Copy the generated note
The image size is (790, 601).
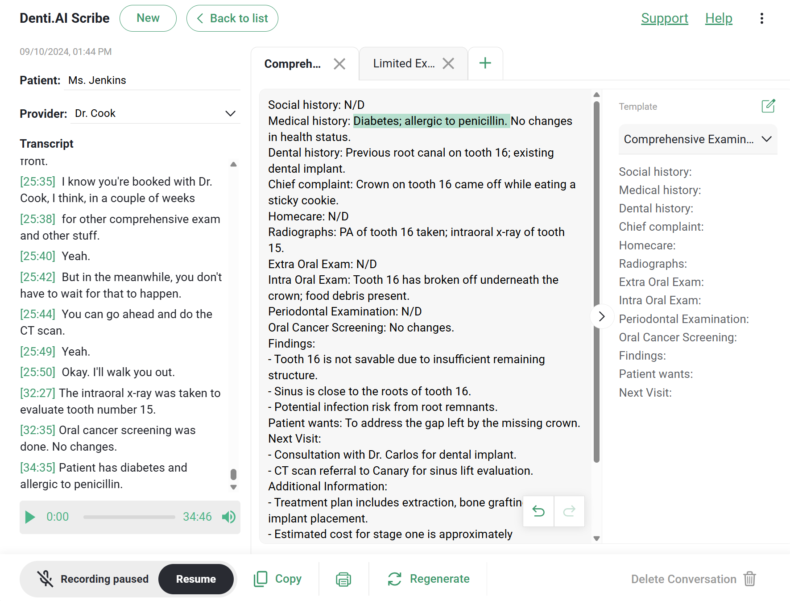277,579
